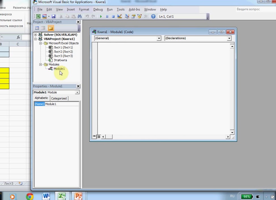The width and height of the screenshot is (276, 200).
Task: Open Google Chrome from the taskbar
Action: 30,196
